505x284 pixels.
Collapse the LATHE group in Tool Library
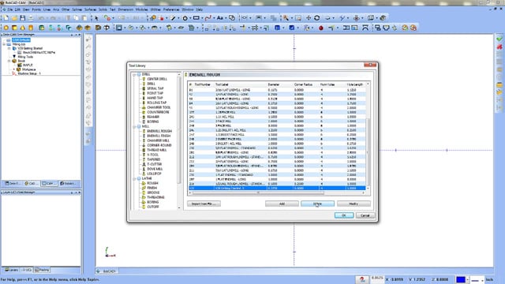[135, 178]
